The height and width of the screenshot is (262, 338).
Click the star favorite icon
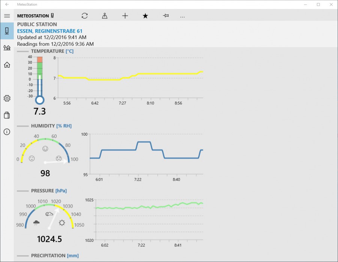(x=145, y=16)
